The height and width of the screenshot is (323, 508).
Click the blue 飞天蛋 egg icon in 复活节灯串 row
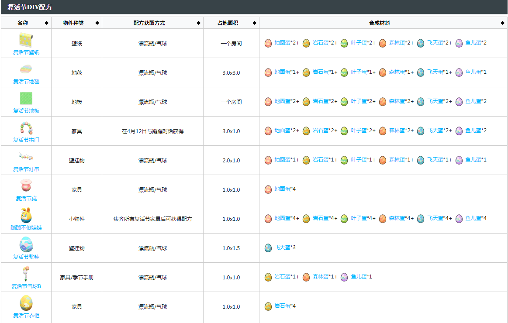pyautogui.click(x=421, y=160)
